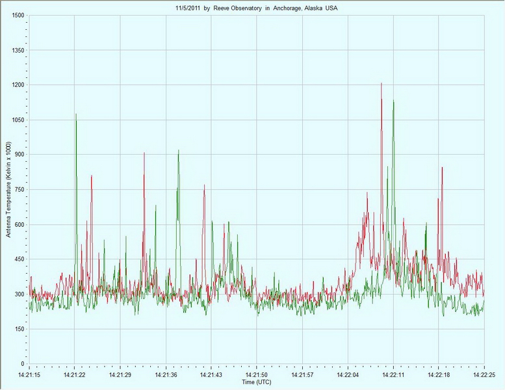505x390 pixels.
Task: Select the 14:21:36 time tick label
Action: [166, 376]
